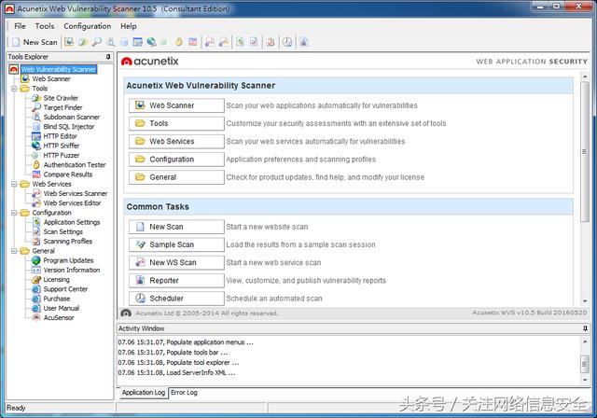Select Web Scanner in Tools Explorer tree
This screenshot has width=597, height=418.
(x=51, y=78)
